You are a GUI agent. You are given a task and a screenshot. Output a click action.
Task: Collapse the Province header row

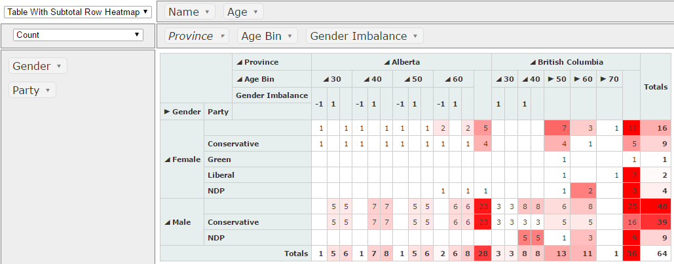[240, 62]
